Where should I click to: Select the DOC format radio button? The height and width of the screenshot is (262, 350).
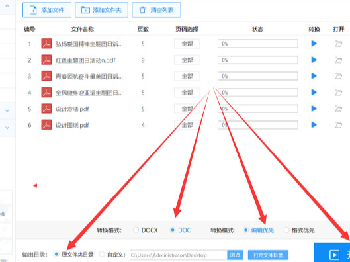pyautogui.click(x=173, y=230)
